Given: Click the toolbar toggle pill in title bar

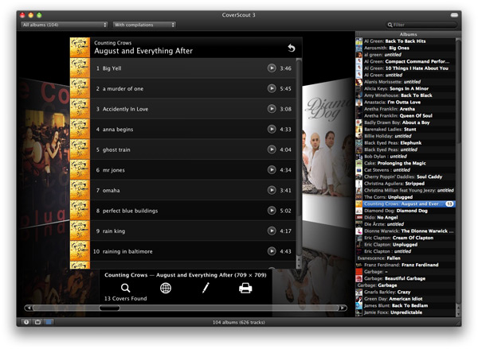Looking at the screenshot, I should (454, 15).
